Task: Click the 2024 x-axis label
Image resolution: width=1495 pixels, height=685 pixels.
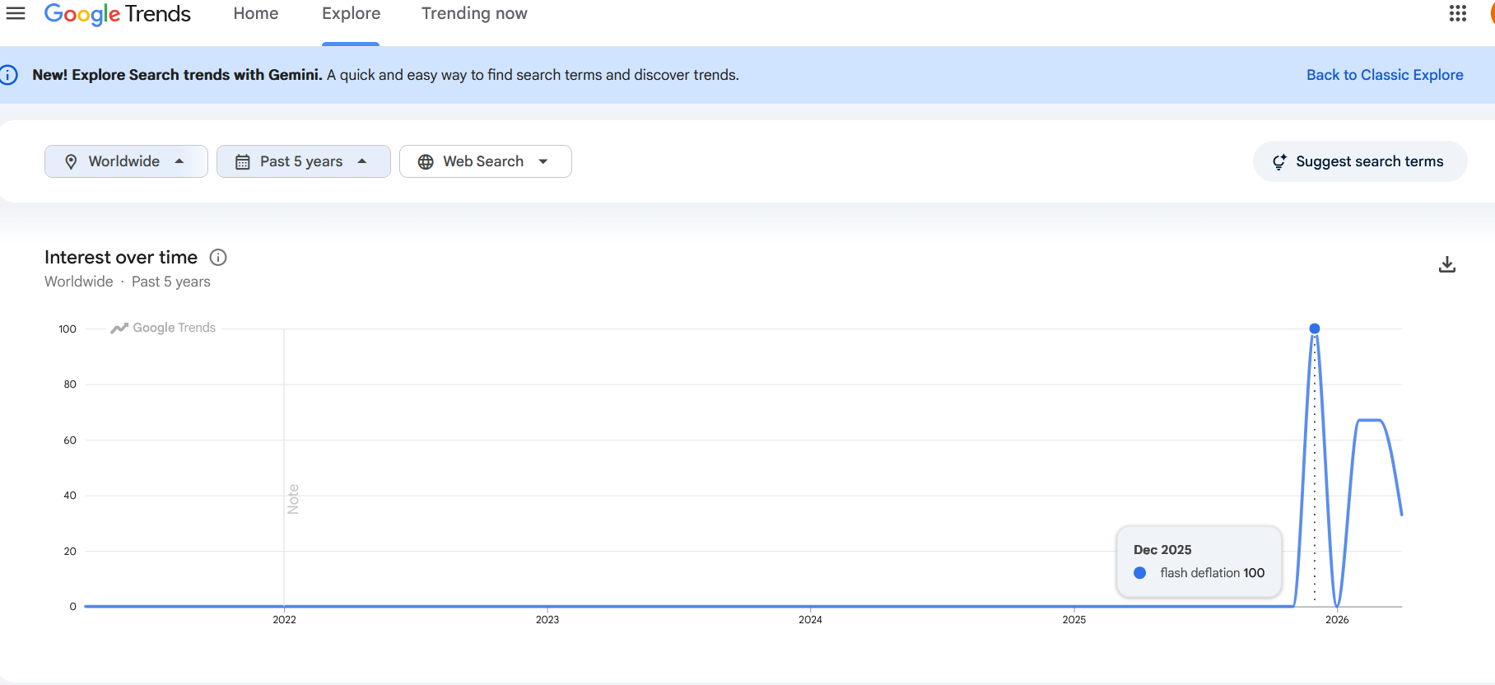Action: click(x=810, y=620)
